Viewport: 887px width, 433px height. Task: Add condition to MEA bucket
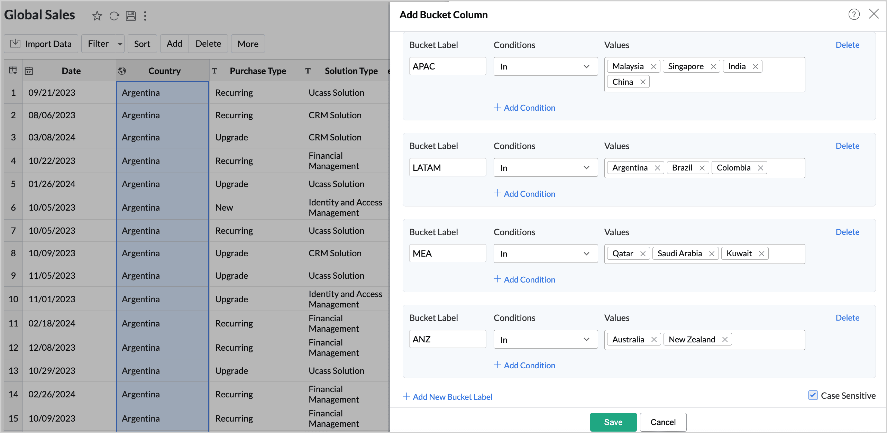click(x=524, y=279)
